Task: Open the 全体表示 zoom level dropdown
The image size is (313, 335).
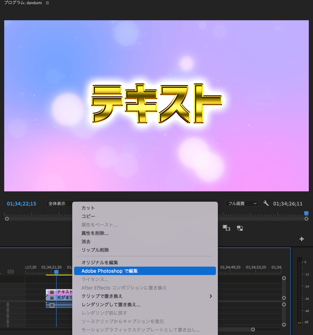Action: click(x=59, y=203)
